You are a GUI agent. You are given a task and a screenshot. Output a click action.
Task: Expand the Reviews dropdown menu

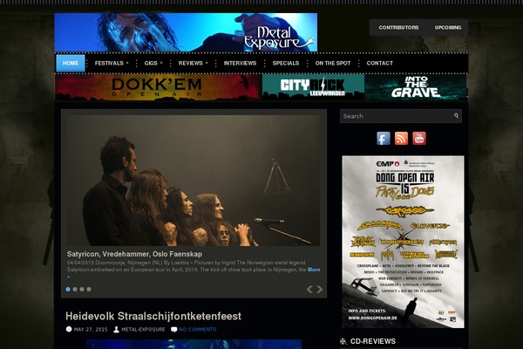(194, 63)
